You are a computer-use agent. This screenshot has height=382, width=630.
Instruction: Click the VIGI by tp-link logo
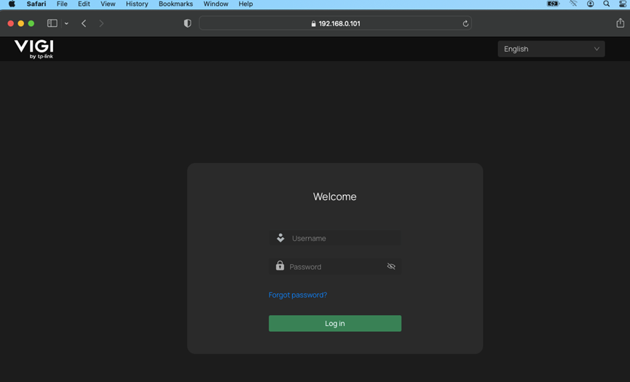click(34, 49)
